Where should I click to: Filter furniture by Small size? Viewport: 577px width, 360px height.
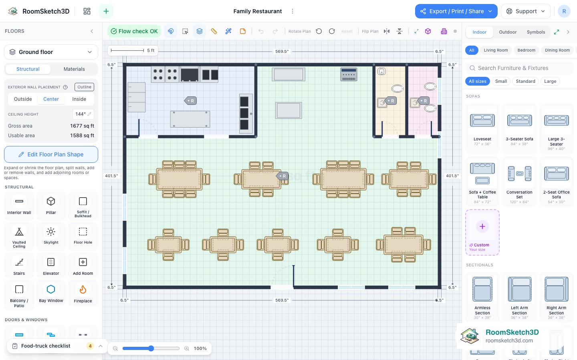(501, 81)
